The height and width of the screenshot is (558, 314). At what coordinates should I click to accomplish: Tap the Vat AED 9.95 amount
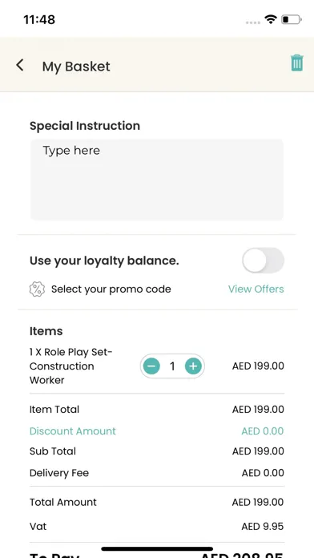(x=263, y=526)
